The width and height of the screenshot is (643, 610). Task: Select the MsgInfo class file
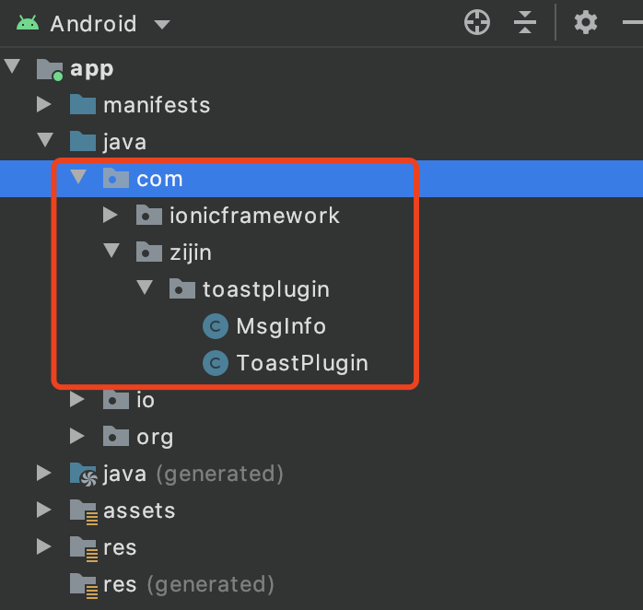[x=281, y=326]
